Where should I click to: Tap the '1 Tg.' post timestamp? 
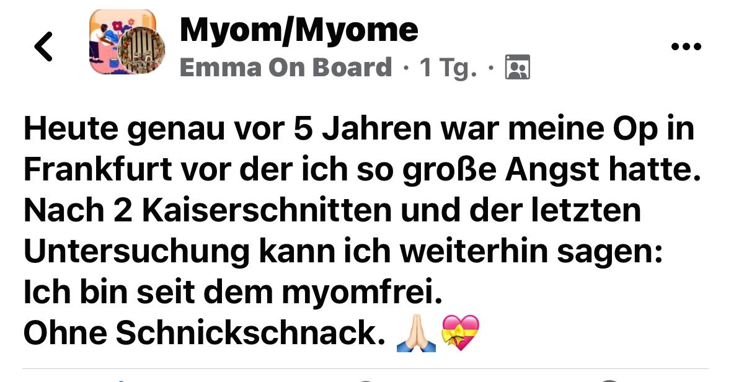coord(448,68)
